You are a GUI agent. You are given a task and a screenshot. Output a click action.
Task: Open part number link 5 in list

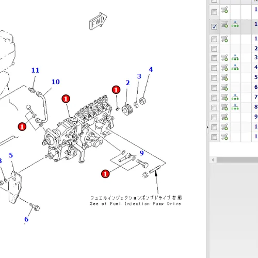(x=256, y=77)
